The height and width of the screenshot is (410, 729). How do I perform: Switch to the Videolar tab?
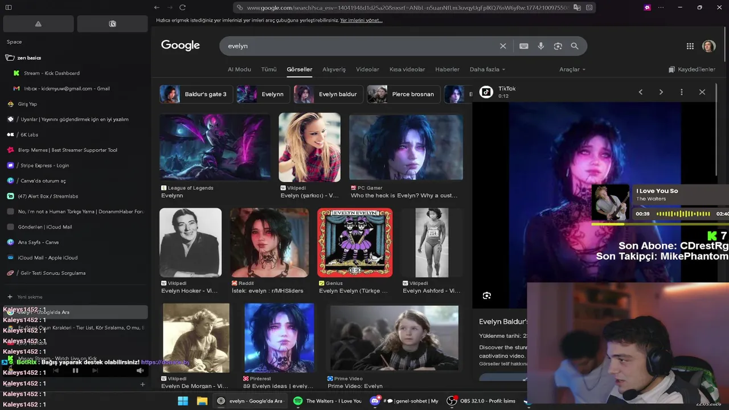tap(367, 69)
